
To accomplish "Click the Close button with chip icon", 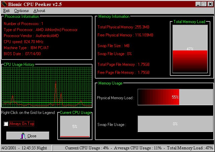I will pos(28,136).
